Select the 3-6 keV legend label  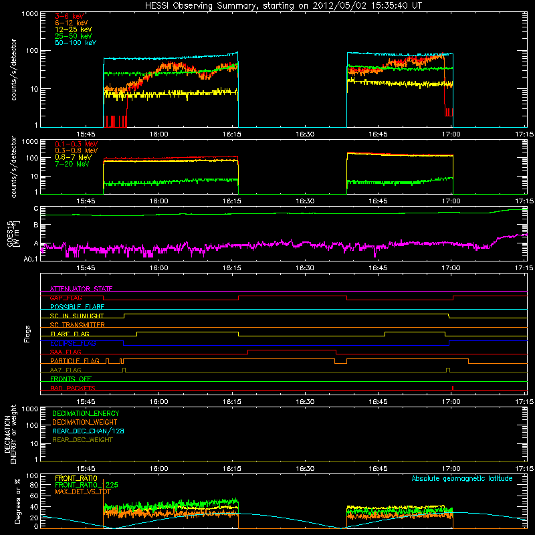coord(70,16)
